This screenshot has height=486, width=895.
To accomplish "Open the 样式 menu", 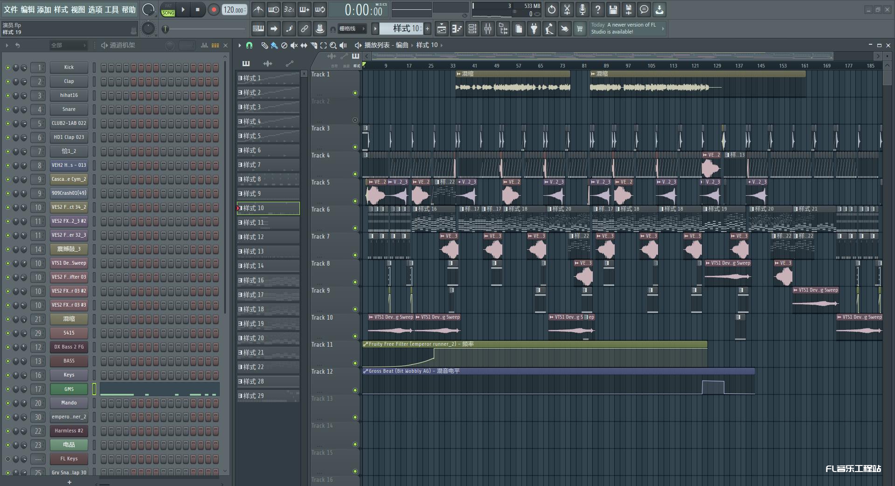I will point(61,9).
